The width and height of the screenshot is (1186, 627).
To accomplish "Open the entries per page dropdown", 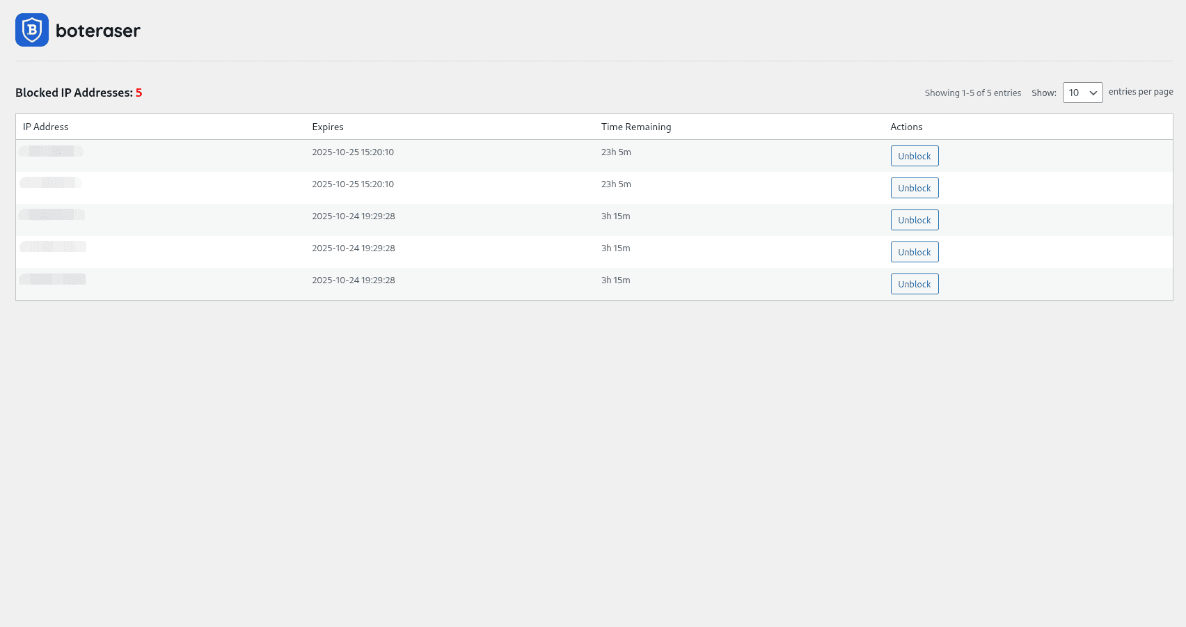I will (x=1082, y=93).
